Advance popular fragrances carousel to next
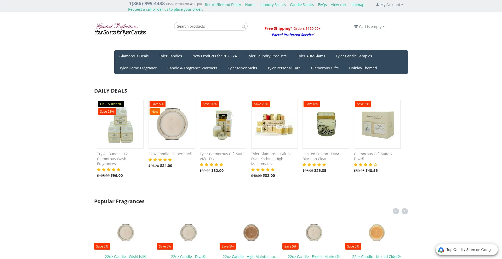Screen dimensions: 502x259 (404, 211)
